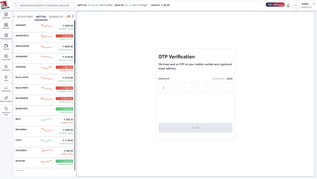Open the watchlist three-dot menu
Screen dimensions: 317x179
coord(73,17)
